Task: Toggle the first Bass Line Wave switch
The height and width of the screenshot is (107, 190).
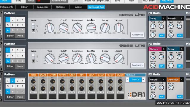Action: (33, 27)
